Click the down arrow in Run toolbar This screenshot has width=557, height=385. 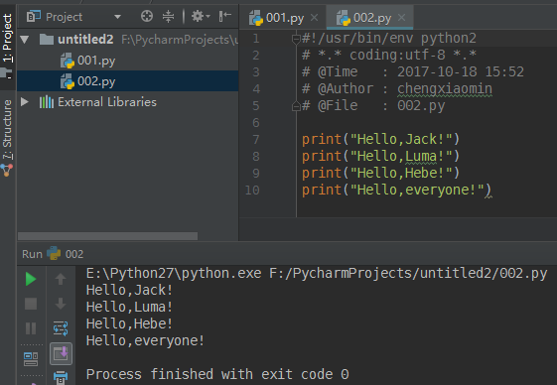61,304
